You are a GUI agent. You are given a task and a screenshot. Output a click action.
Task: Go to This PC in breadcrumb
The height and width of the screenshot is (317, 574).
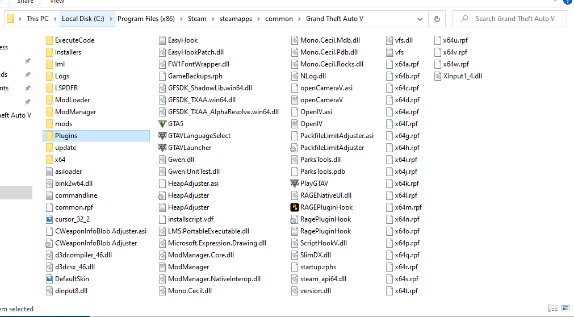coord(37,19)
